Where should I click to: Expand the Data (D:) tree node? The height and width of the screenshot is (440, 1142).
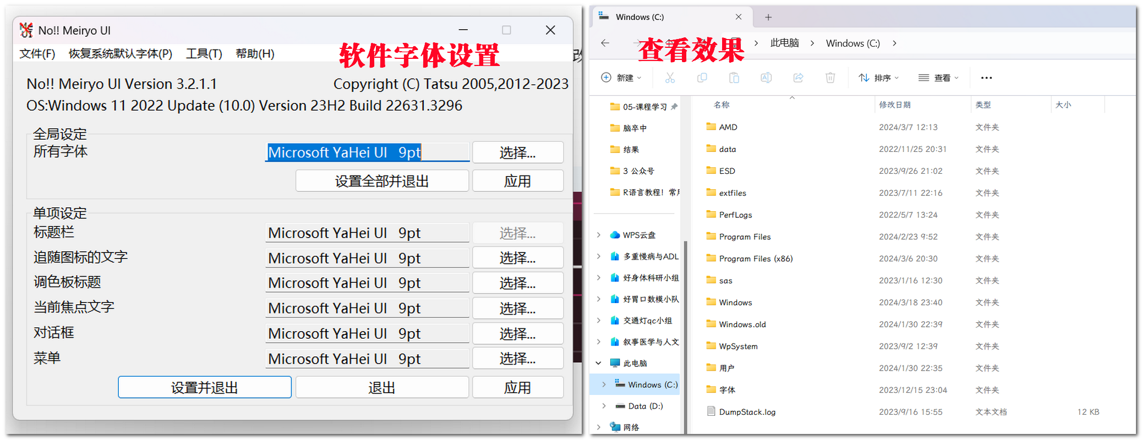pos(604,406)
